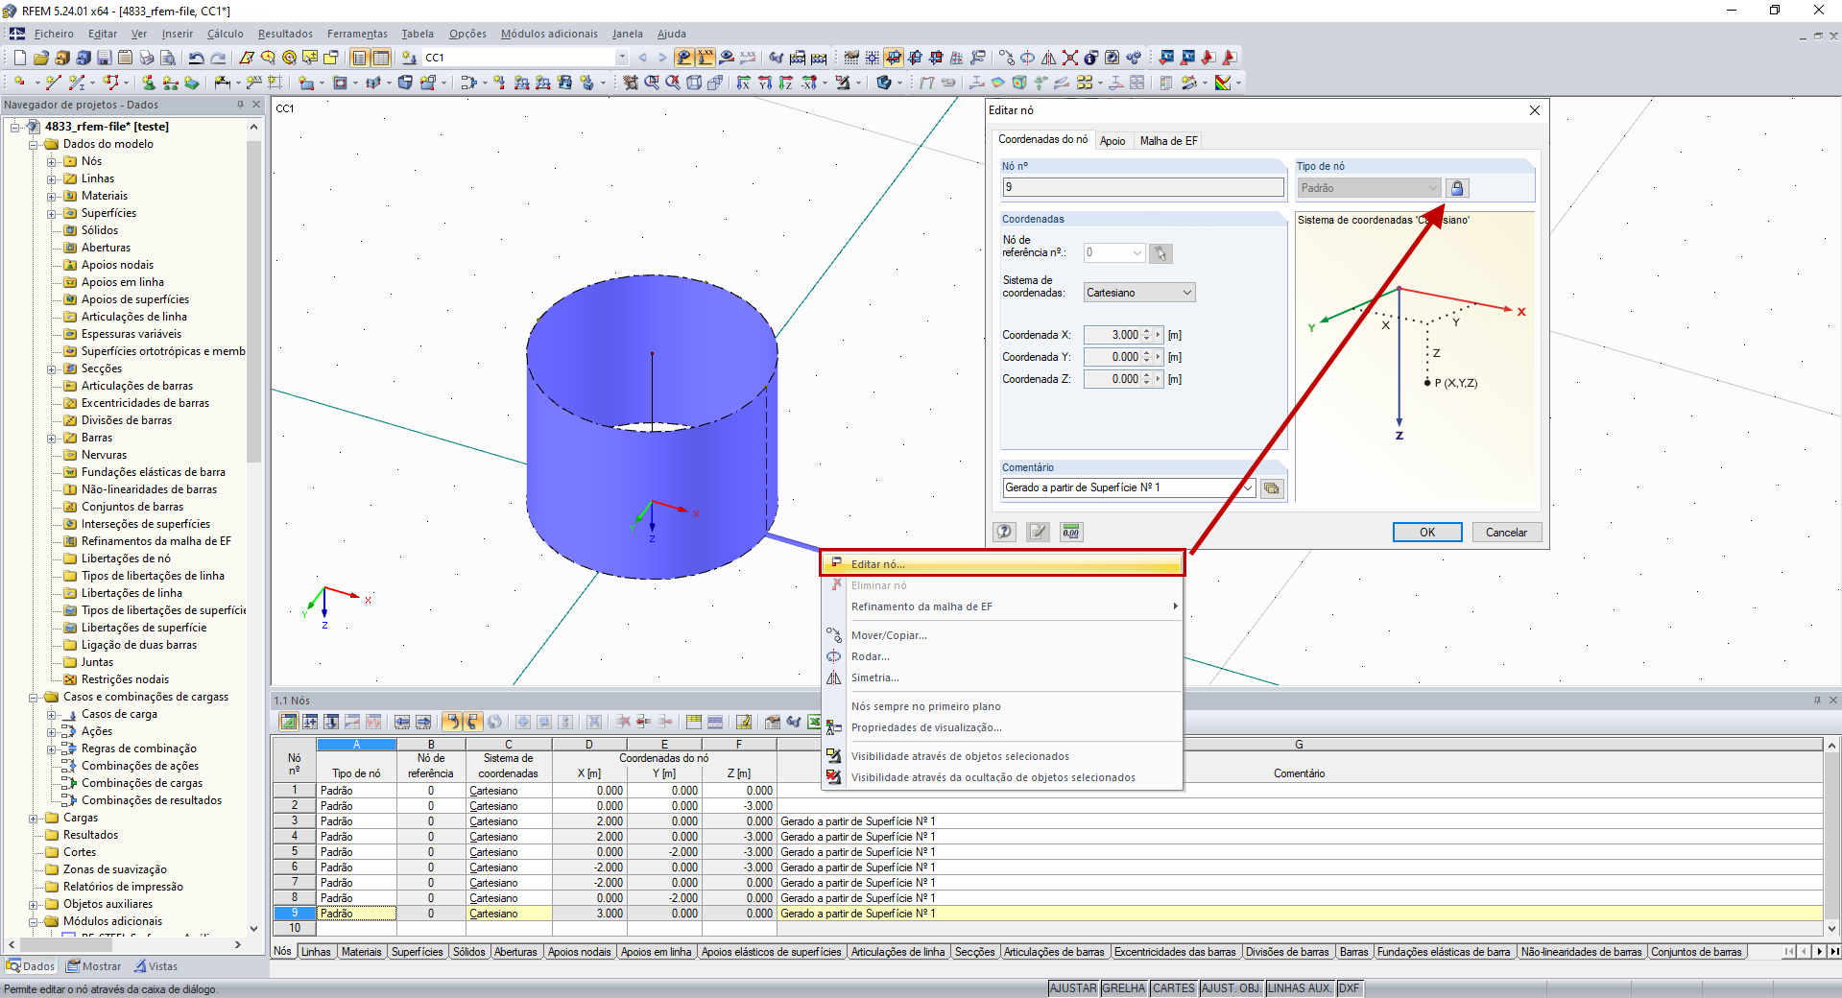Screen dimensions: 1842x998
Task: Print using the printer toolbar icon
Action: point(146,58)
